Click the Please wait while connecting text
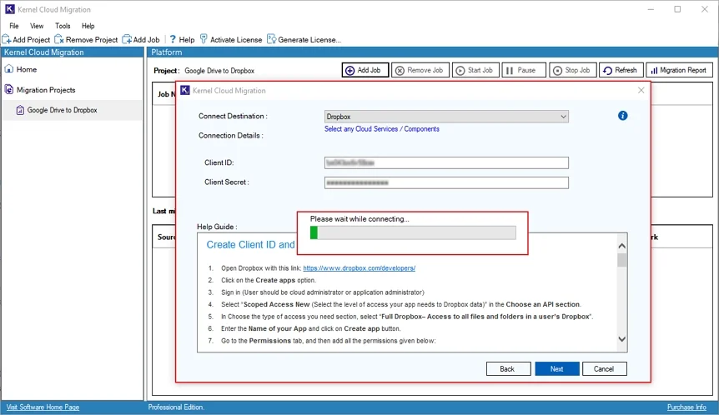This screenshot has height=415, width=719. click(359, 219)
